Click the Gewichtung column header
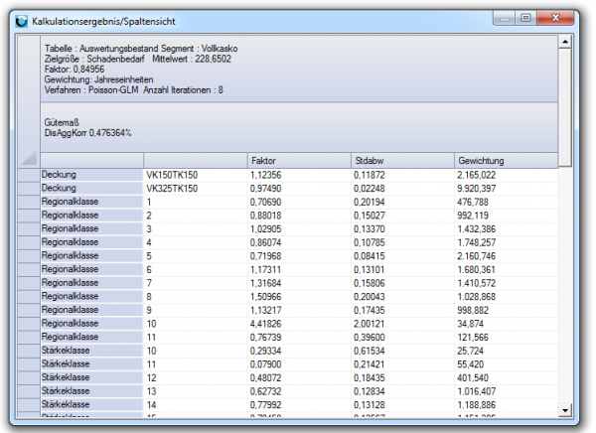Viewport: 596px width, 433px height. pos(506,161)
